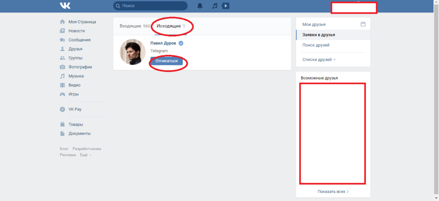Click the video player icon in header
This screenshot has width=439, height=201.
coord(226,6)
